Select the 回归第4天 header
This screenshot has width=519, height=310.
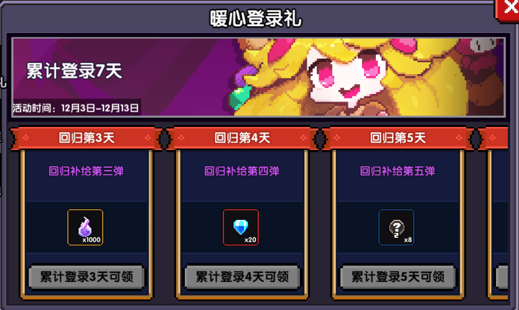click(242, 138)
